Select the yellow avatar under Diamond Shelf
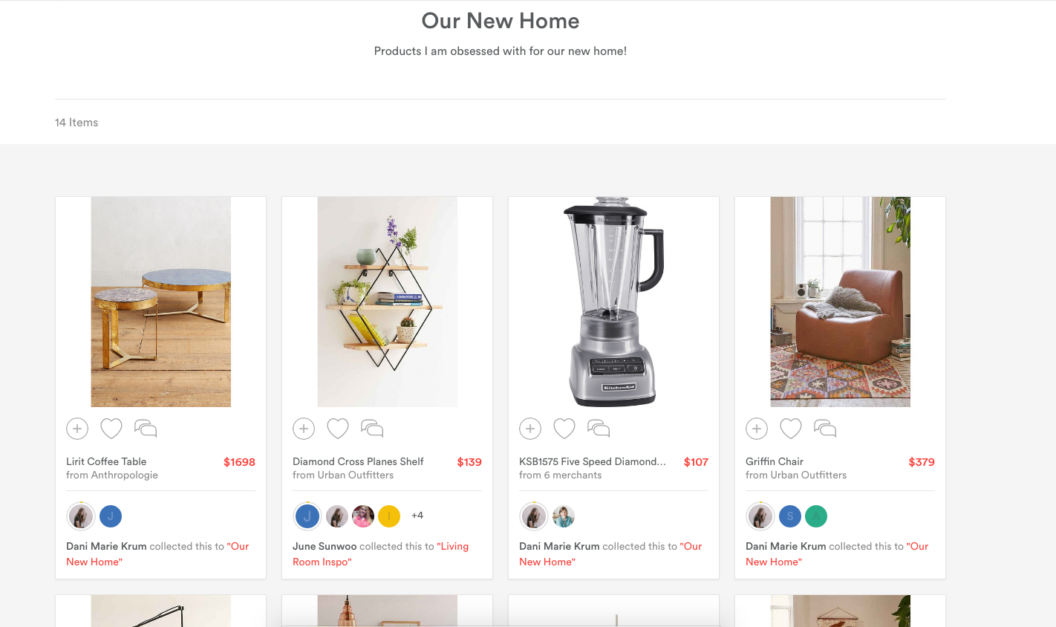Screen dimensions: 1056x627 click(389, 516)
